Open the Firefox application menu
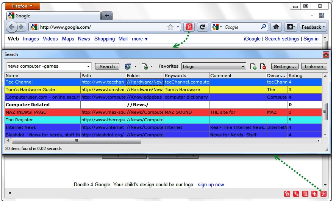The width and height of the screenshot is (333, 201). [x=23, y=6]
